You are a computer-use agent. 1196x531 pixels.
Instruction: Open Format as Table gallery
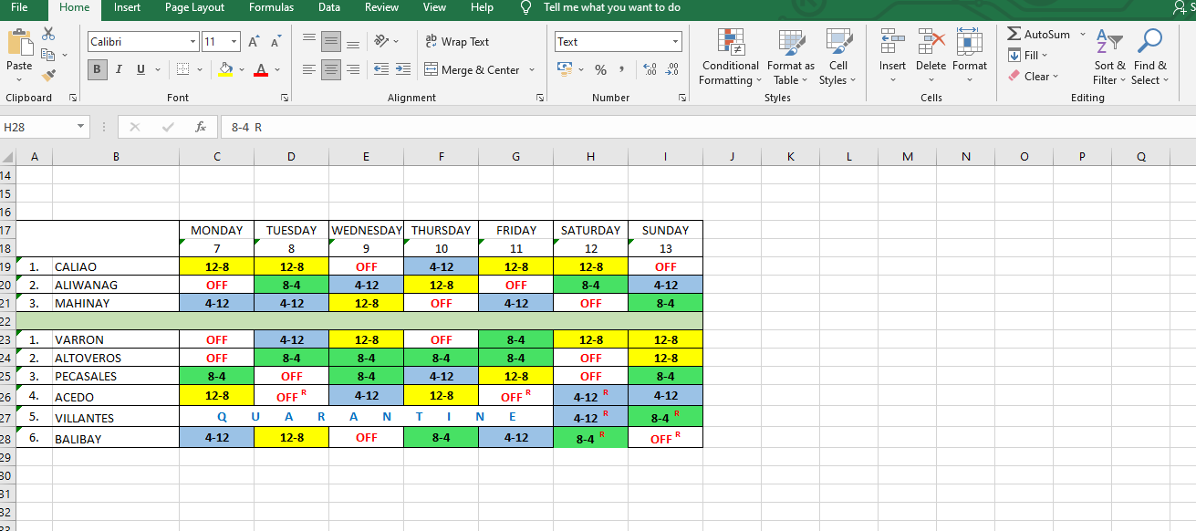click(x=790, y=57)
